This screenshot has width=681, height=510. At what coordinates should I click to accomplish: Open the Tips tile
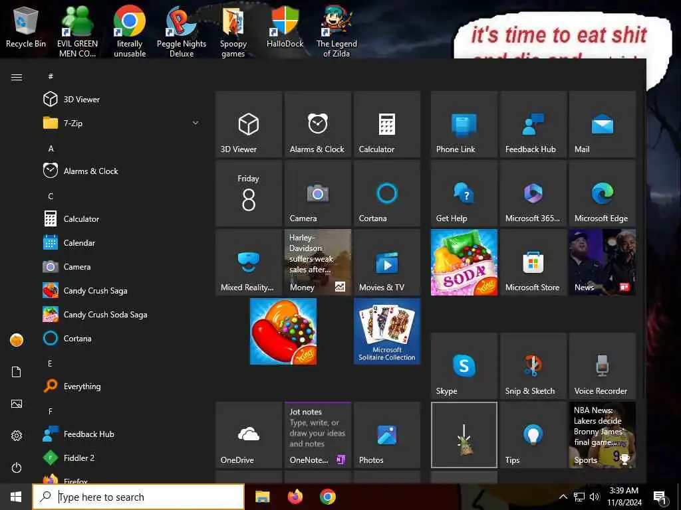533,434
